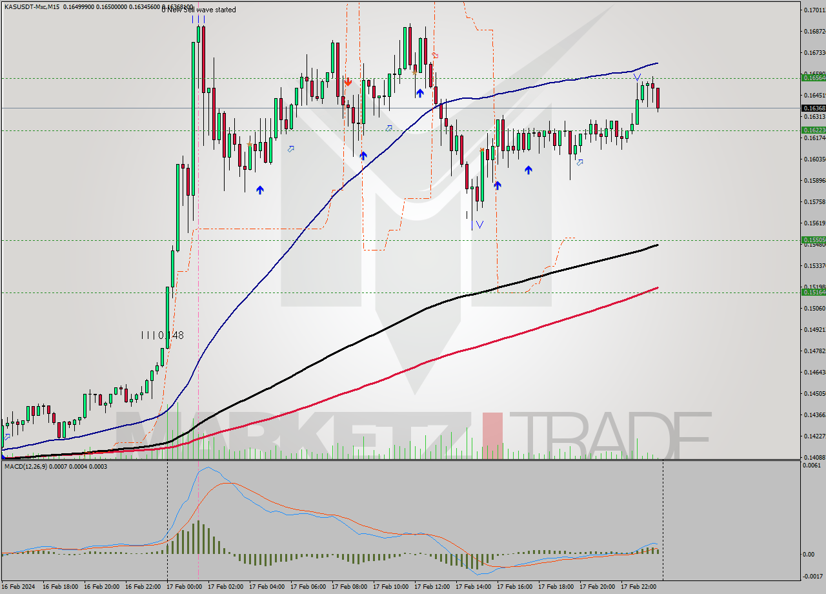Click the KASUSDT-Mxc,M15 chart title

click(x=32, y=6)
